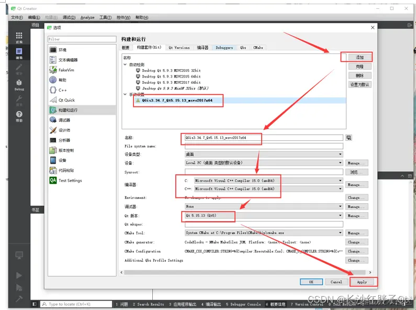Image resolution: width=416 pixels, height=310 pixels.
Task: Click the Make Default button
Action: point(359,85)
